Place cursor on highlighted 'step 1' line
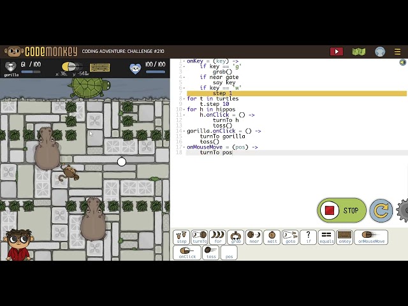Image resolution: width=408 pixels, height=306 pixels. (296, 94)
